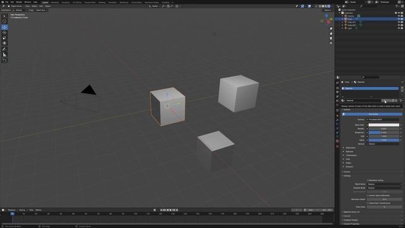Select the Annotate tool in the toolbar
This screenshot has width=405, height=228.
pos(4,49)
